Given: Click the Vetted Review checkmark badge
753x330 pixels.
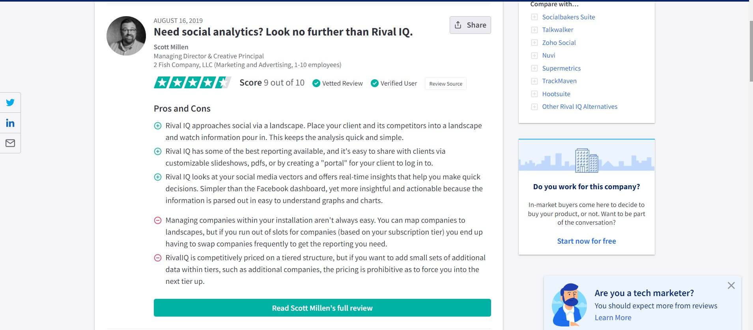Looking at the screenshot, I should tap(337, 83).
